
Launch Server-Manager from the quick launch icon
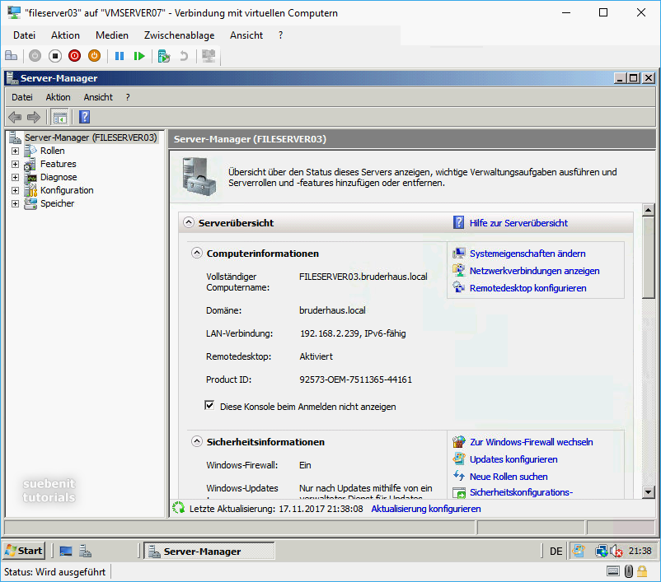pyautogui.click(x=85, y=551)
